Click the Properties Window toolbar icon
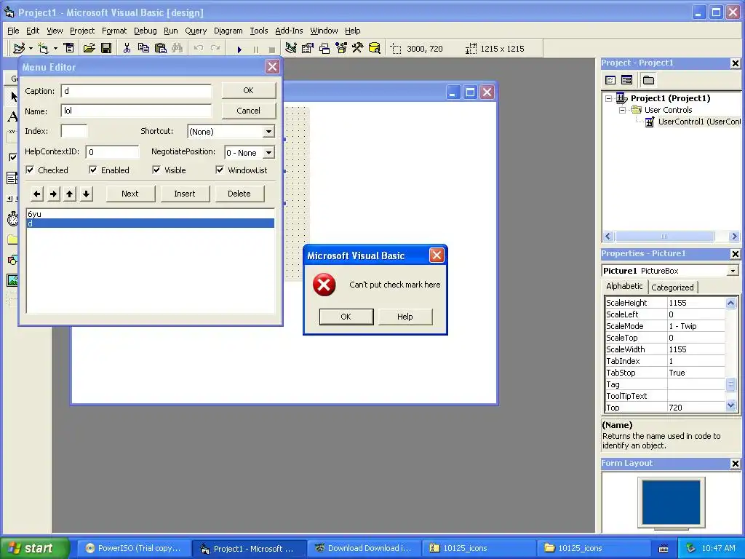This screenshot has height=559, width=745. tap(308, 49)
